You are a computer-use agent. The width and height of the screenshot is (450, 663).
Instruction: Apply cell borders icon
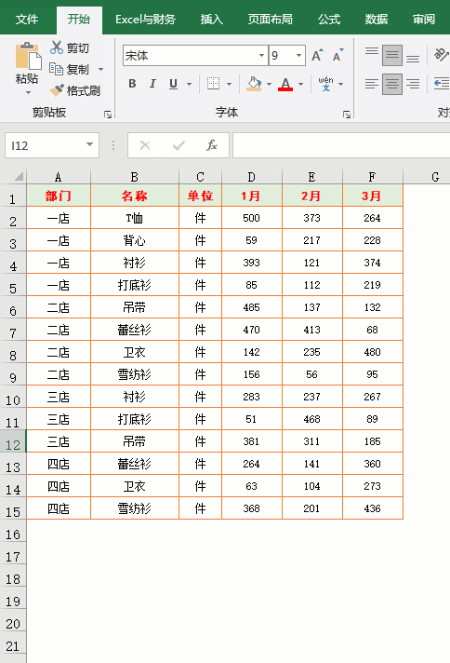(x=214, y=84)
